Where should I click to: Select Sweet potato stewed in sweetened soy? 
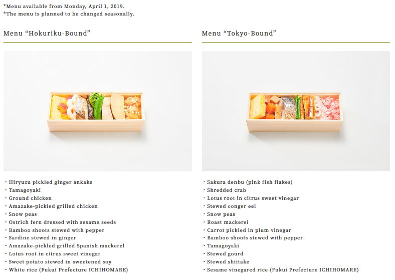(60, 262)
